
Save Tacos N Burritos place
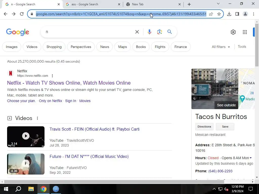[225, 127]
